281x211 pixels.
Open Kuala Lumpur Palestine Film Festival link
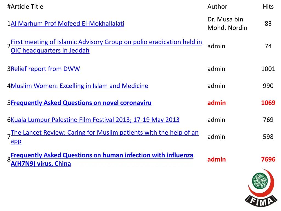pos(95,120)
